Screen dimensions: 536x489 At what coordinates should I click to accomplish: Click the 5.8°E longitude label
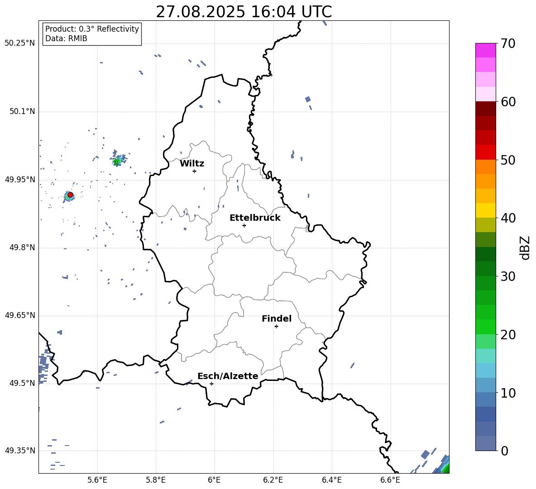pyautogui.click(x=156, y=480)
